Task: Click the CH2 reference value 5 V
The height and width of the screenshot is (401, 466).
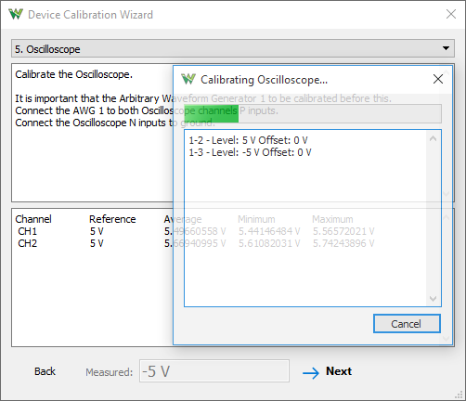Action: click(x=97, y=243)
